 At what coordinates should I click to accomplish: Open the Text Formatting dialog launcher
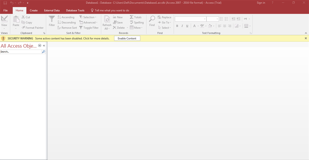click(x=251, y=33)
